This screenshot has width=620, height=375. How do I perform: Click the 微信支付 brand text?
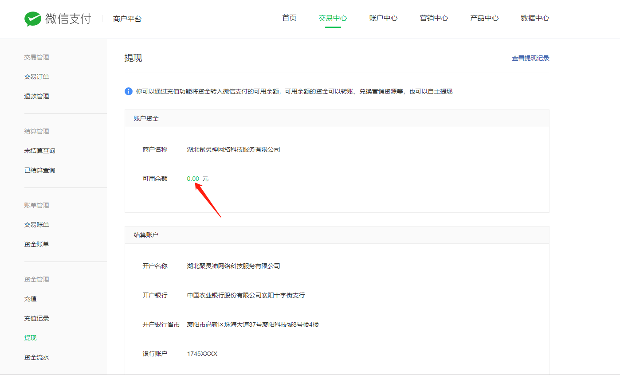pyautogui.click(x=68, y=19)
